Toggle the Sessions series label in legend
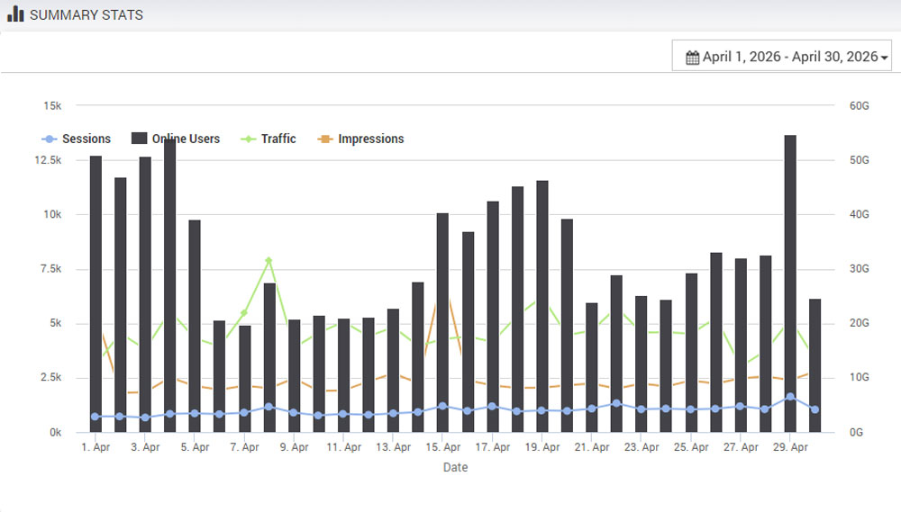 tap(86, 139)
